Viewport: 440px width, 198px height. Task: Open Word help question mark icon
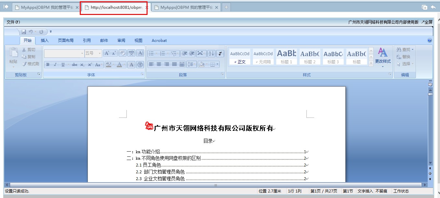[x=430, y=41]
